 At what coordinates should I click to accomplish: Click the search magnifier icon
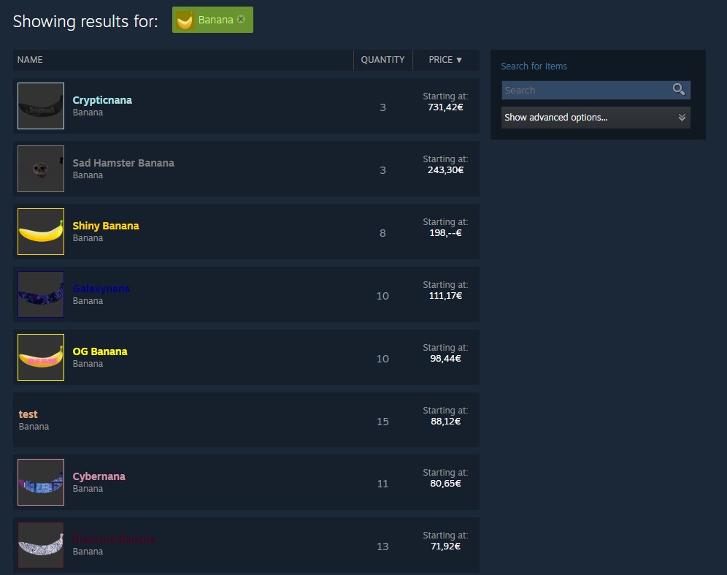coord(678,89)
